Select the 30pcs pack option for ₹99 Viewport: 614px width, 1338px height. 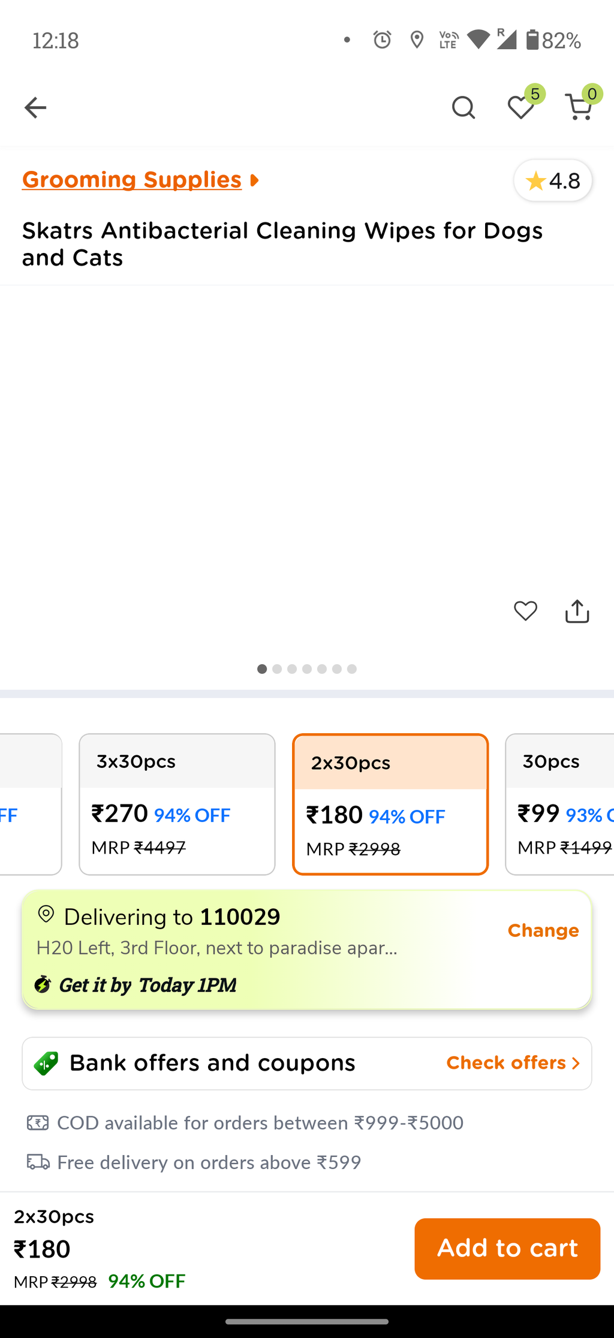click(559, 804)
